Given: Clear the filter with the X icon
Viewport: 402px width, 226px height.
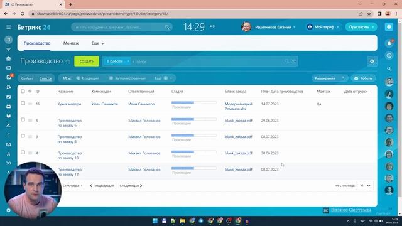Looking at the screenshot, I should 293,62.
